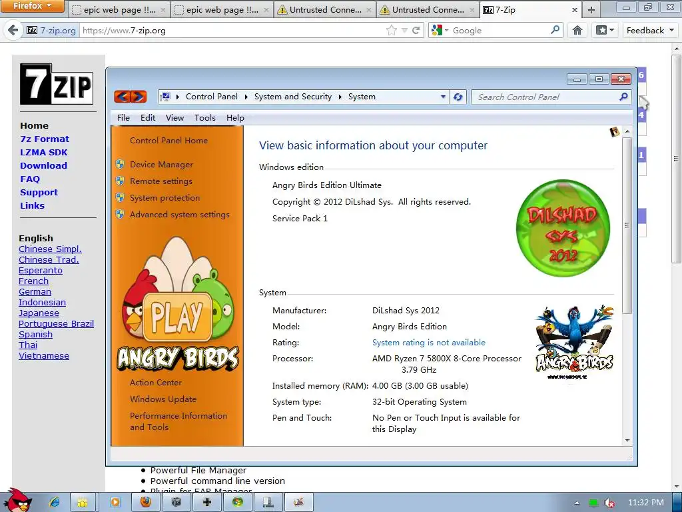
Task: Open Device Manager link
Action: point(161,164)
